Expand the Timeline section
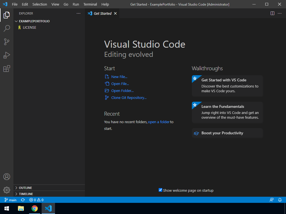 (26, 194)
